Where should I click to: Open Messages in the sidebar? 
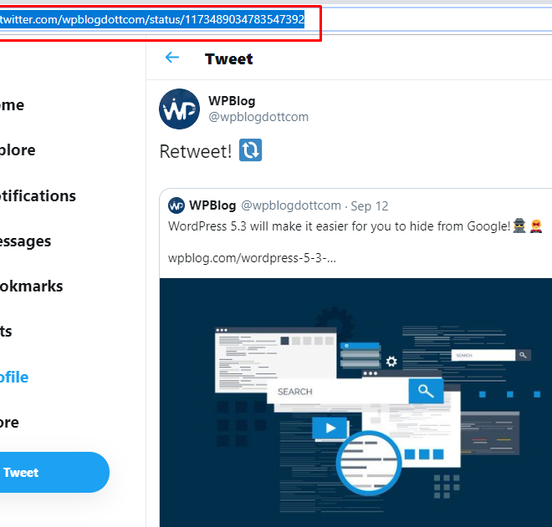tap(25, 241)
